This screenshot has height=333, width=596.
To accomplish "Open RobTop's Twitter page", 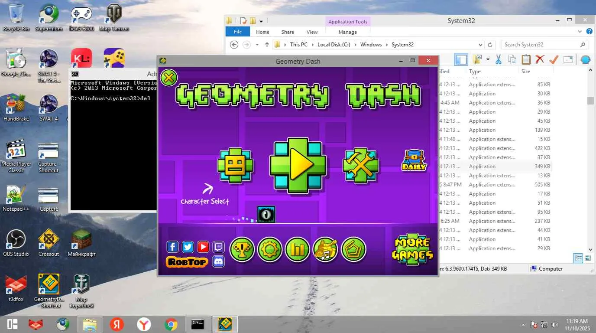I will 188,247.
